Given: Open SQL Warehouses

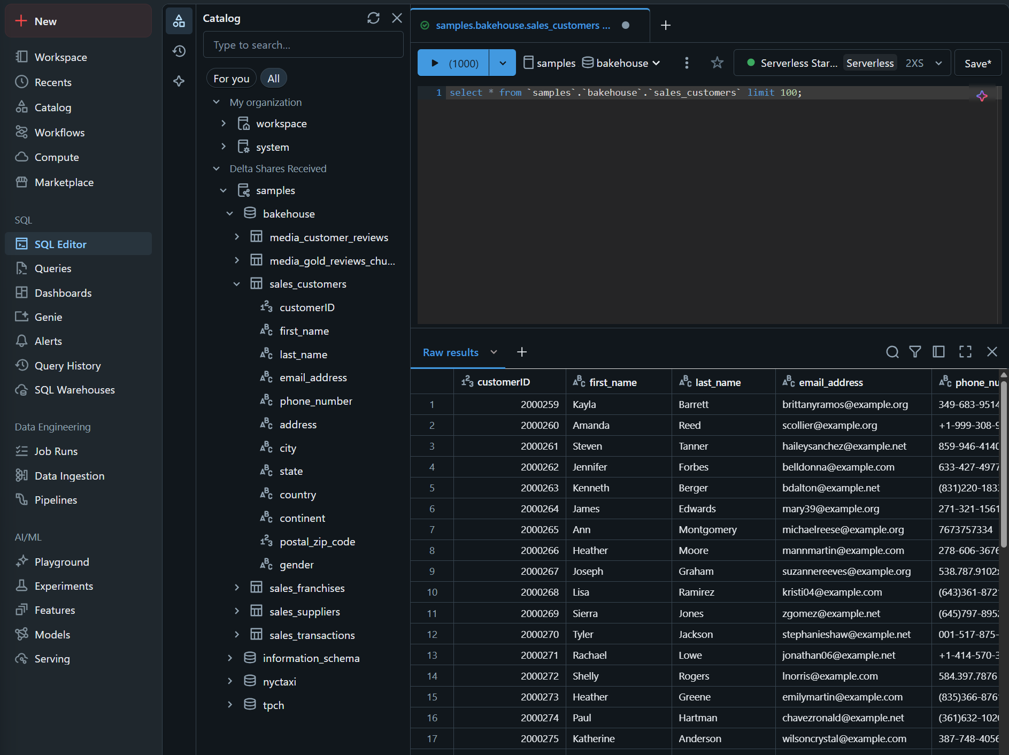Looking at the screenshot, I should pyautogui.click(x=78, y=390).
